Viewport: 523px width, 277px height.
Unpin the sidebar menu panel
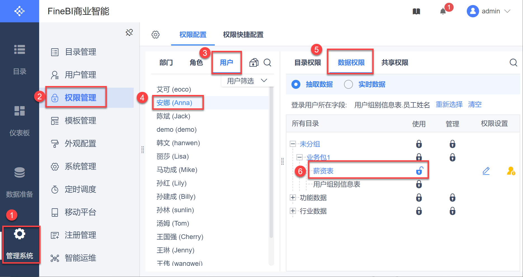(x=129, y=33)
